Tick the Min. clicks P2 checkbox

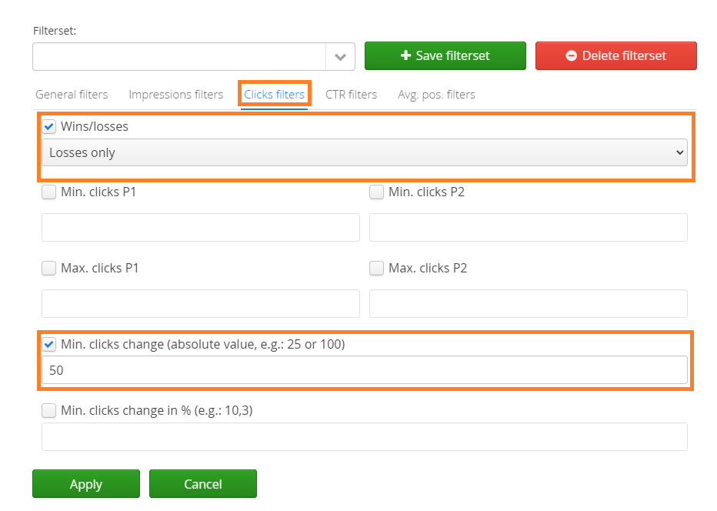[377, 192]
